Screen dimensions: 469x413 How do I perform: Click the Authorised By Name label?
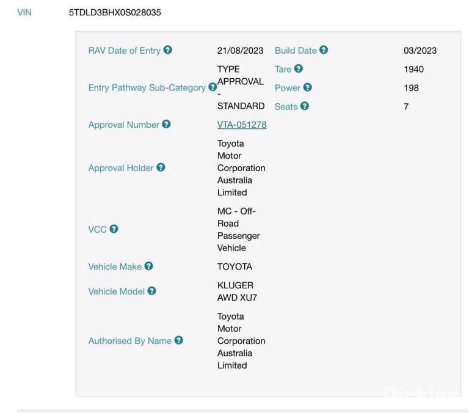(130, 341)
